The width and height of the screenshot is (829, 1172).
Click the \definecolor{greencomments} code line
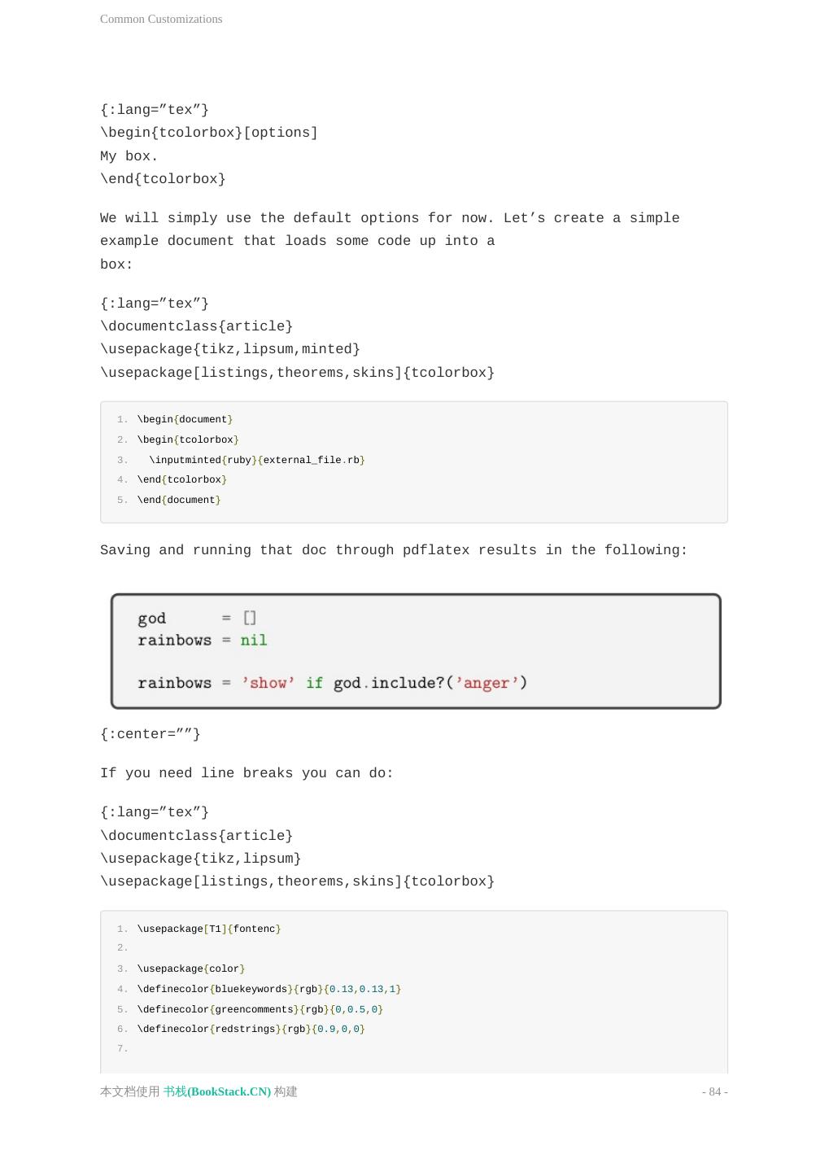click(x=260, y=1009)
